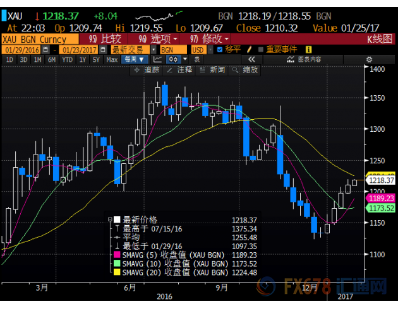Open the 每周 weekly period dropdown
Screen dimensions: 398x309
[x=133, y=59]
